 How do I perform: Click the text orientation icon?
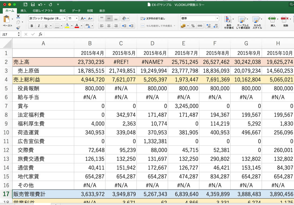click(x=124, y=19)
